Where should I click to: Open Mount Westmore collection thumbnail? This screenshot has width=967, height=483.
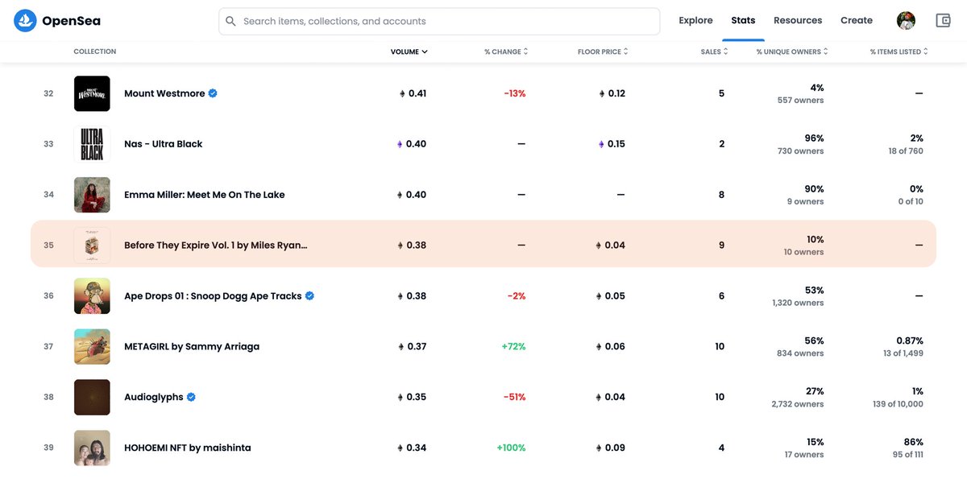pos(92,93)
